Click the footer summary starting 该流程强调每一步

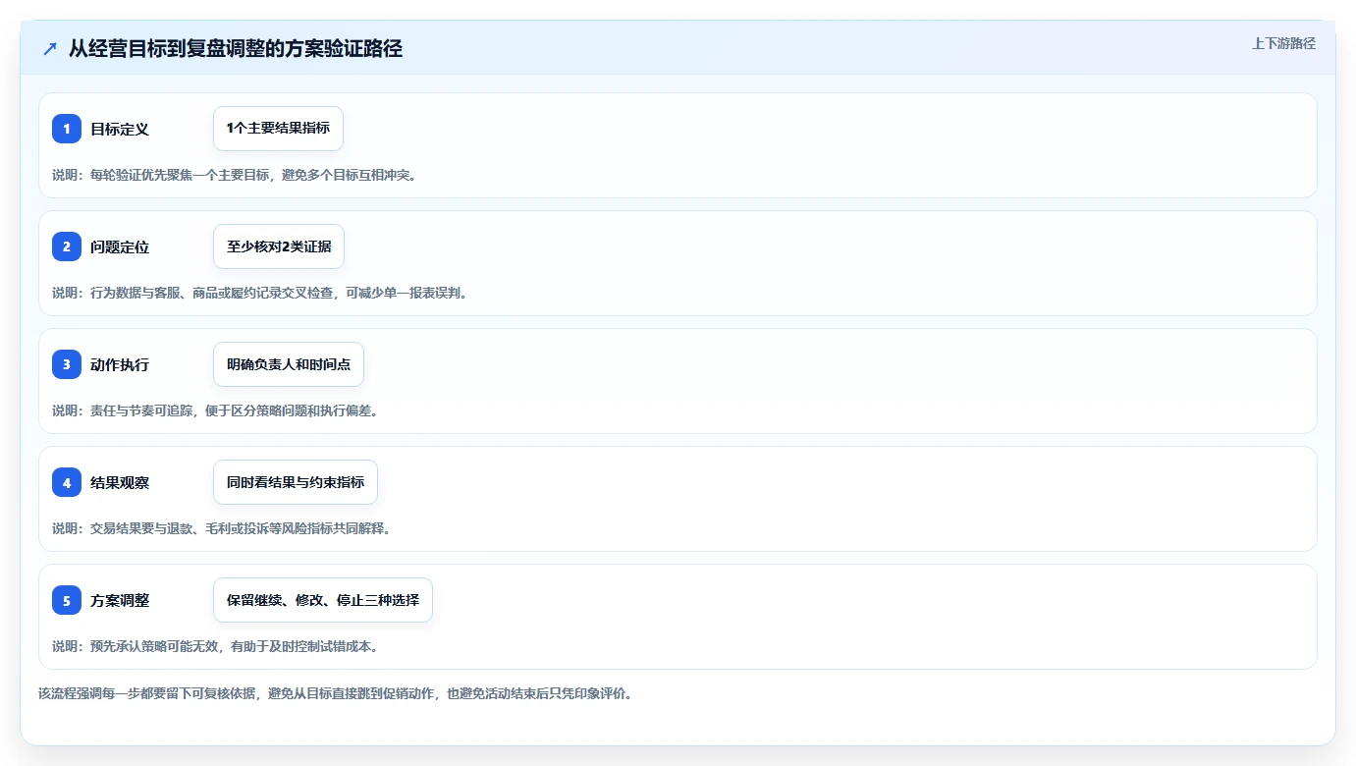(x=335, y=693)
